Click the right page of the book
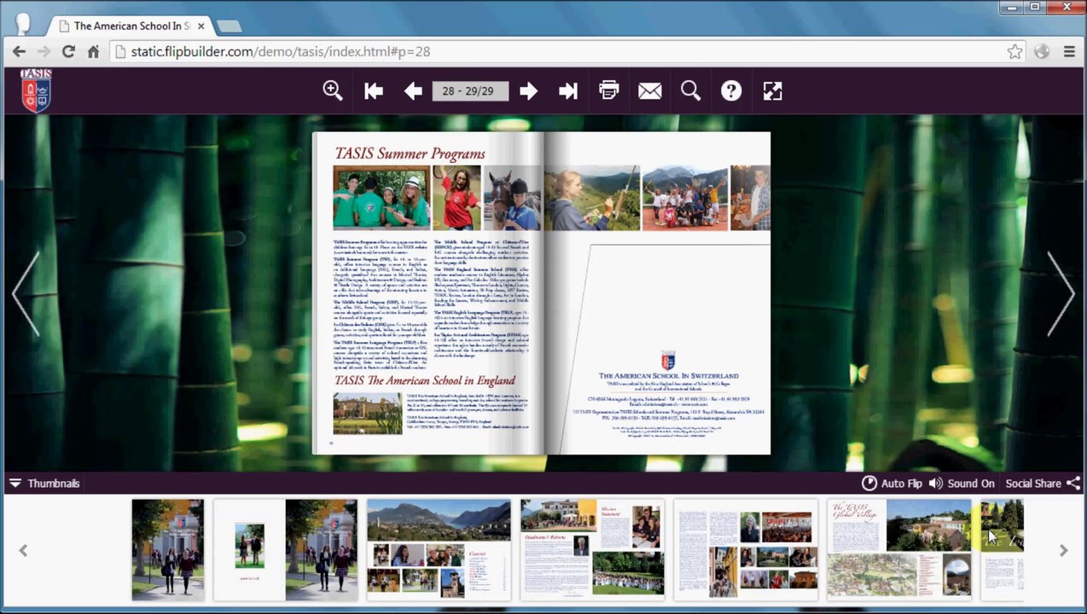This screenshot has height=614, width=1087. pos(657,293)
